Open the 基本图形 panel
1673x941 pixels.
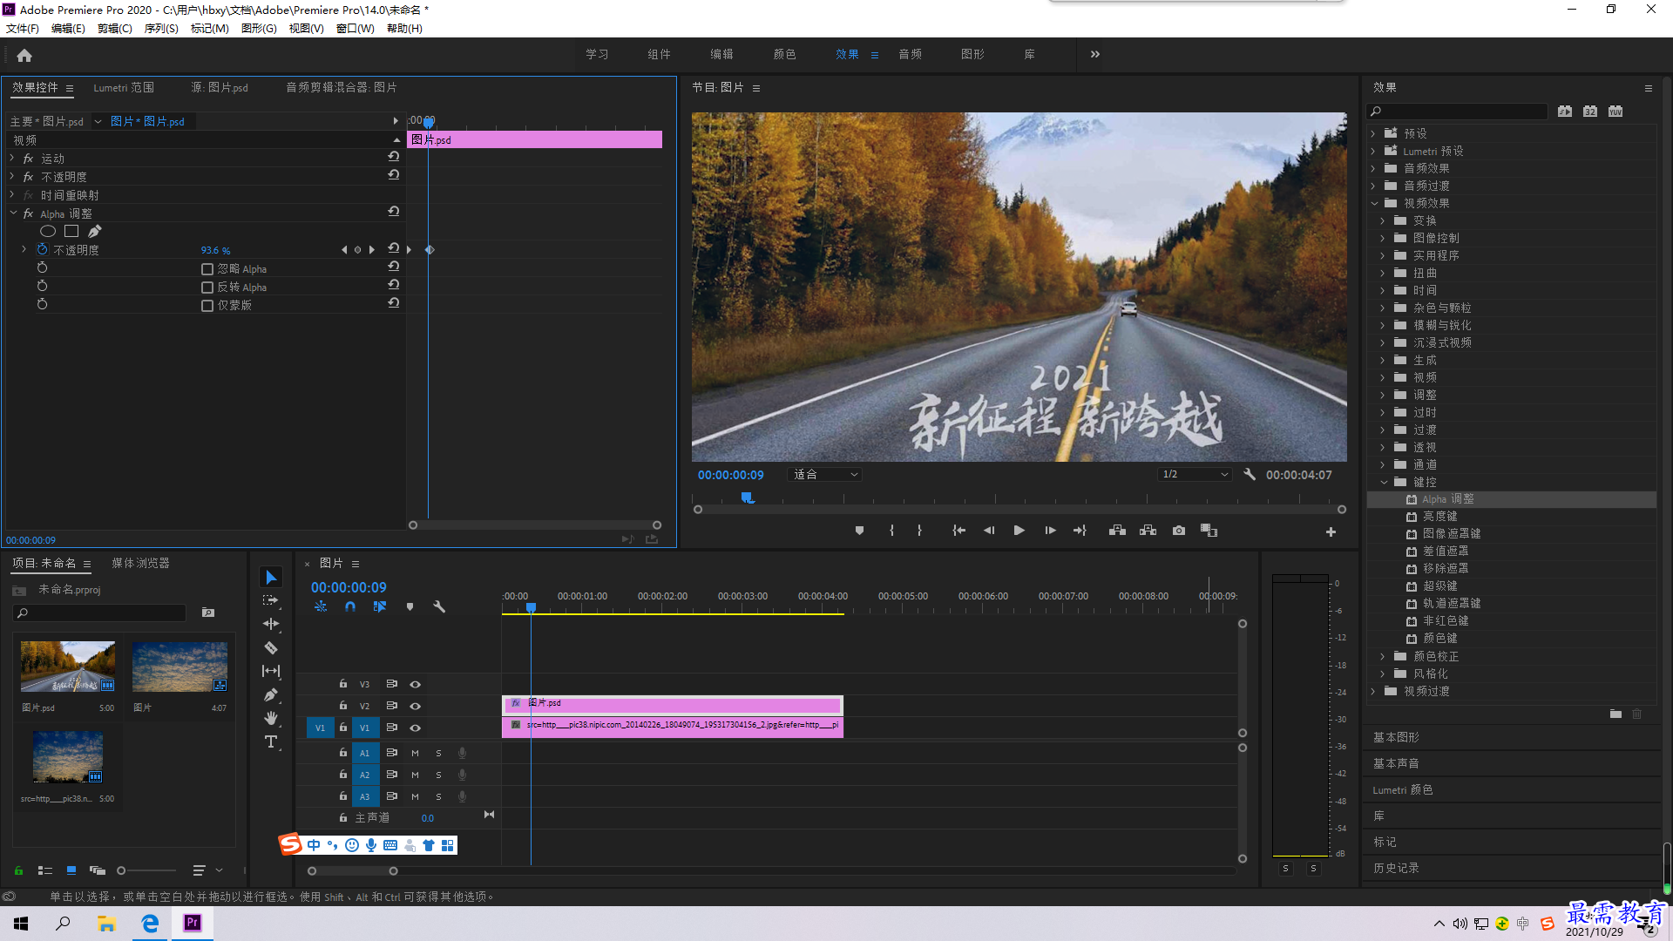(x=1396, y=737)
